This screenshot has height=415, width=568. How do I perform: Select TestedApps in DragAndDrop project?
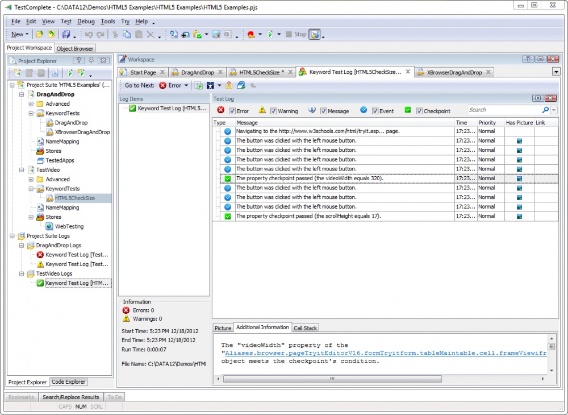click(60, 160)
